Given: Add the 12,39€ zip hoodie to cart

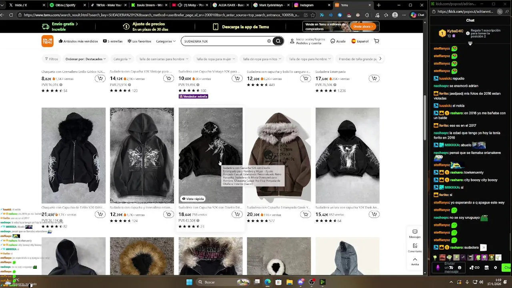Looking at the screenshot, I should point(169,214).
